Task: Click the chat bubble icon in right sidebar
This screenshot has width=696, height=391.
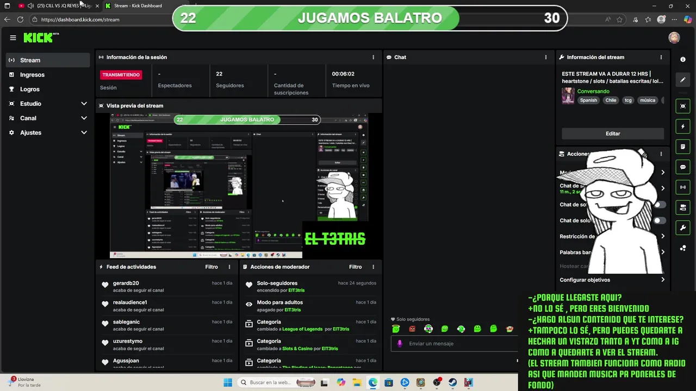Action: [683, 167]
